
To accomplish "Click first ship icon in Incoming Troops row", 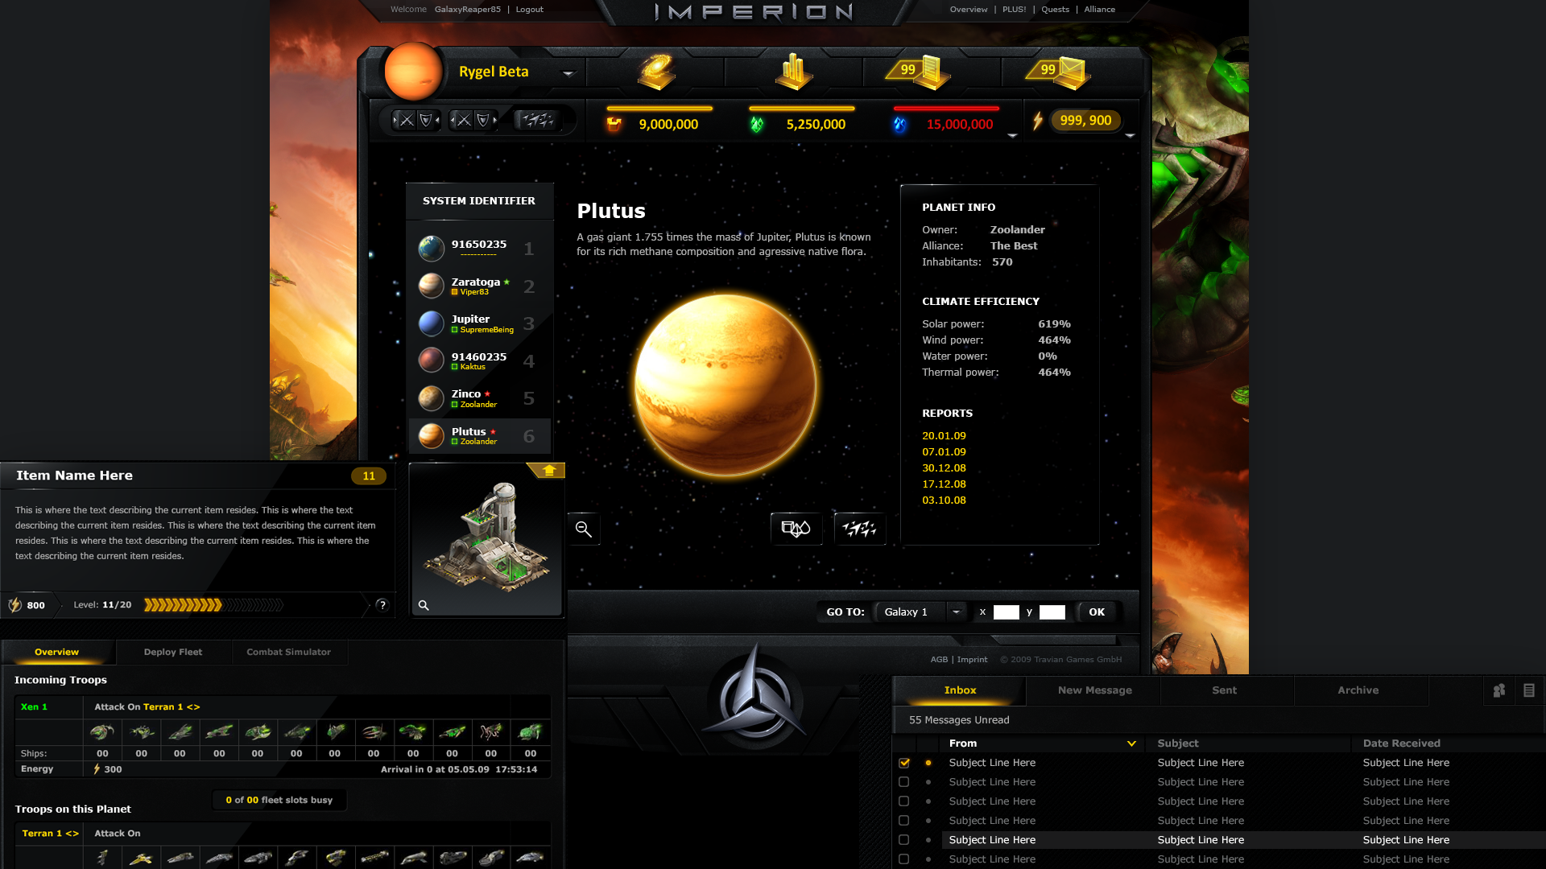I will [x=102, y=731].
